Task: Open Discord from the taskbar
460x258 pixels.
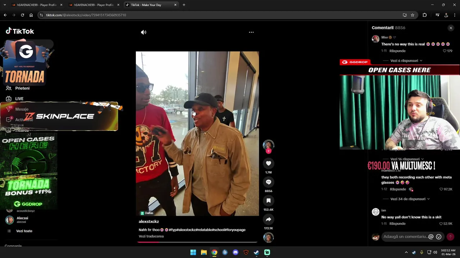Action: [235, 252]
